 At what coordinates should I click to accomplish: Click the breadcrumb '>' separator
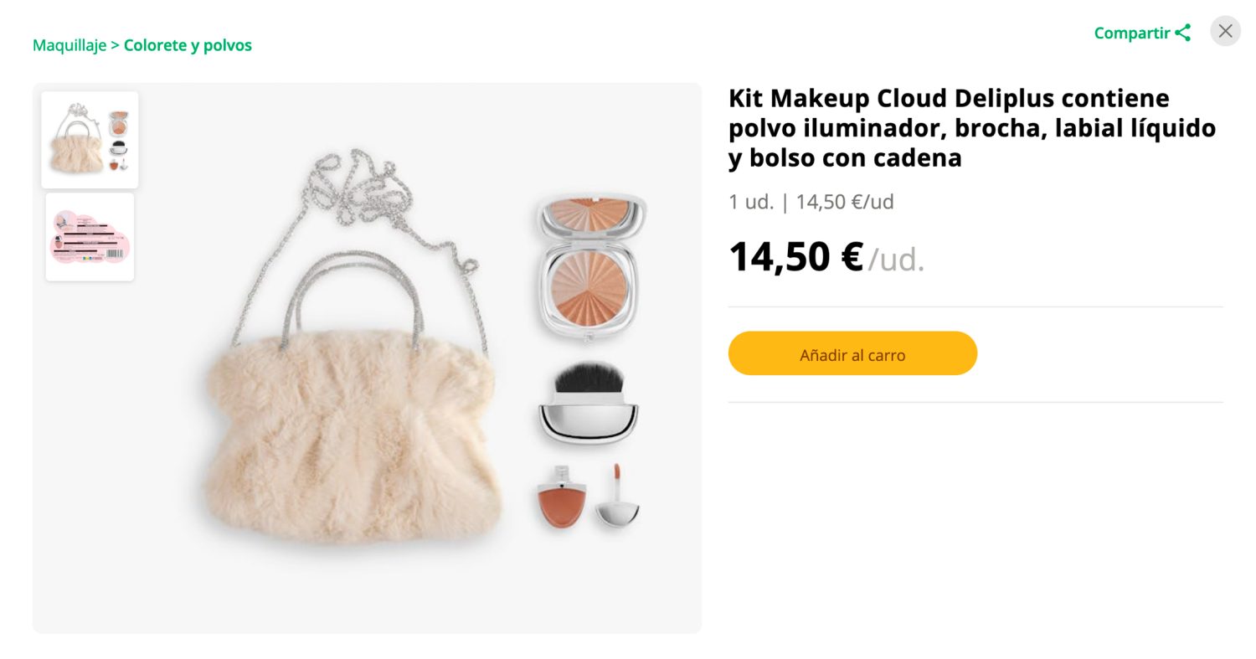coord(116,45)
